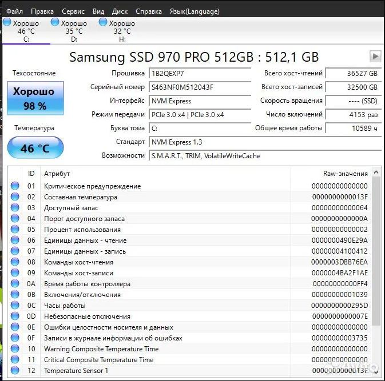Click status orb of attribute 12

(15, 370)
